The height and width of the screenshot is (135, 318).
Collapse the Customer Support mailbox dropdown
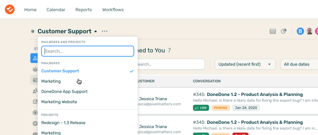pyautogui.click(x=96, y=31)
